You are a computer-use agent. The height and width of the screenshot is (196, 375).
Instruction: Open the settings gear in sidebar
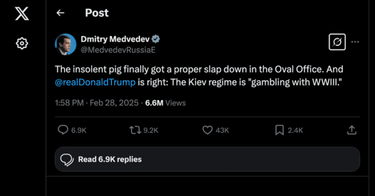(22, 43)
